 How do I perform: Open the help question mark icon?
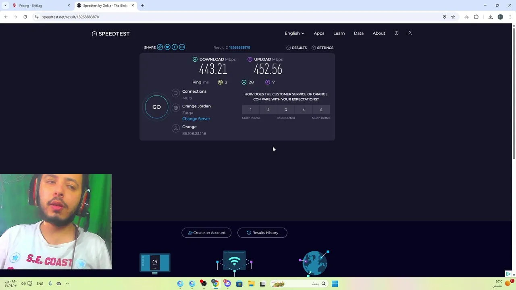tap(396, 33)
